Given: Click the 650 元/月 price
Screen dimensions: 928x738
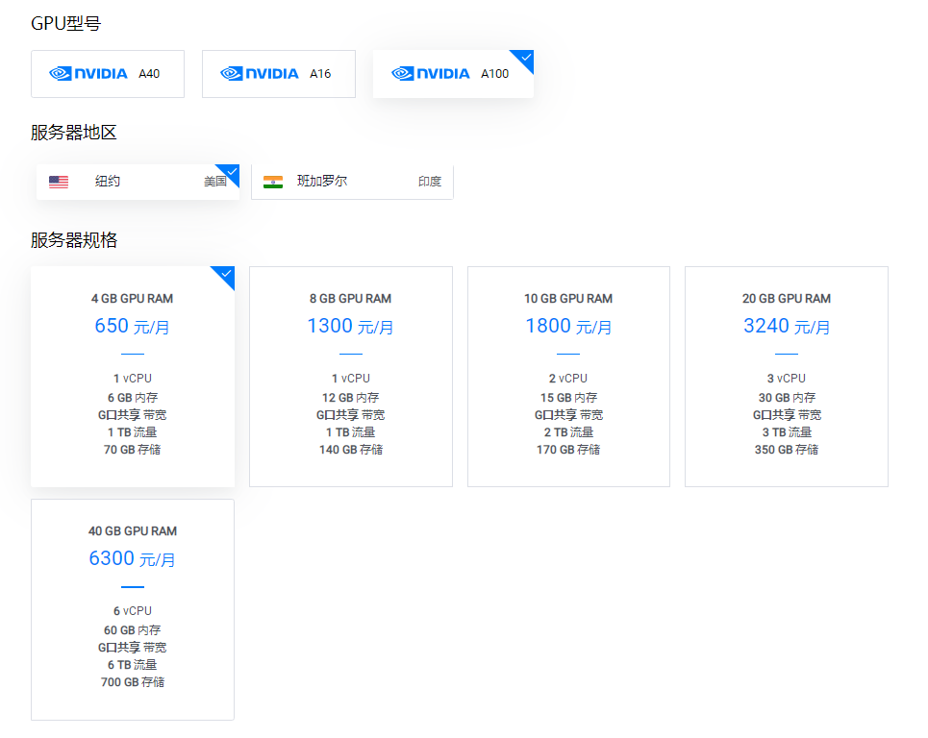Looking at the screenshot, I should pyautogui.click(x=132, y=326).
